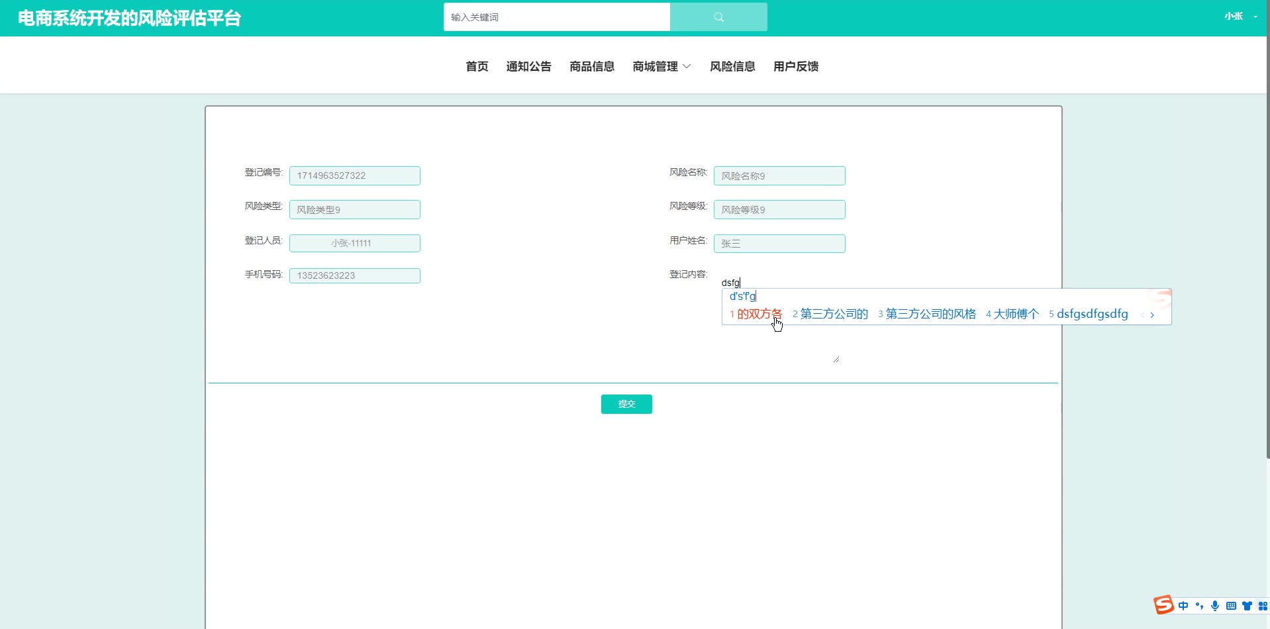The width and height of the screenshot is (1270, 629).
Task: Click the search magnifier button
Action: pyautogui.click(x=718, y=17)
